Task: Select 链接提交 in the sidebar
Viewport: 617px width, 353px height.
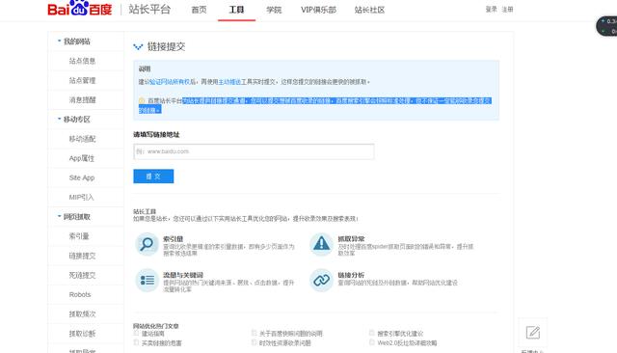Action: click(82, 256)
